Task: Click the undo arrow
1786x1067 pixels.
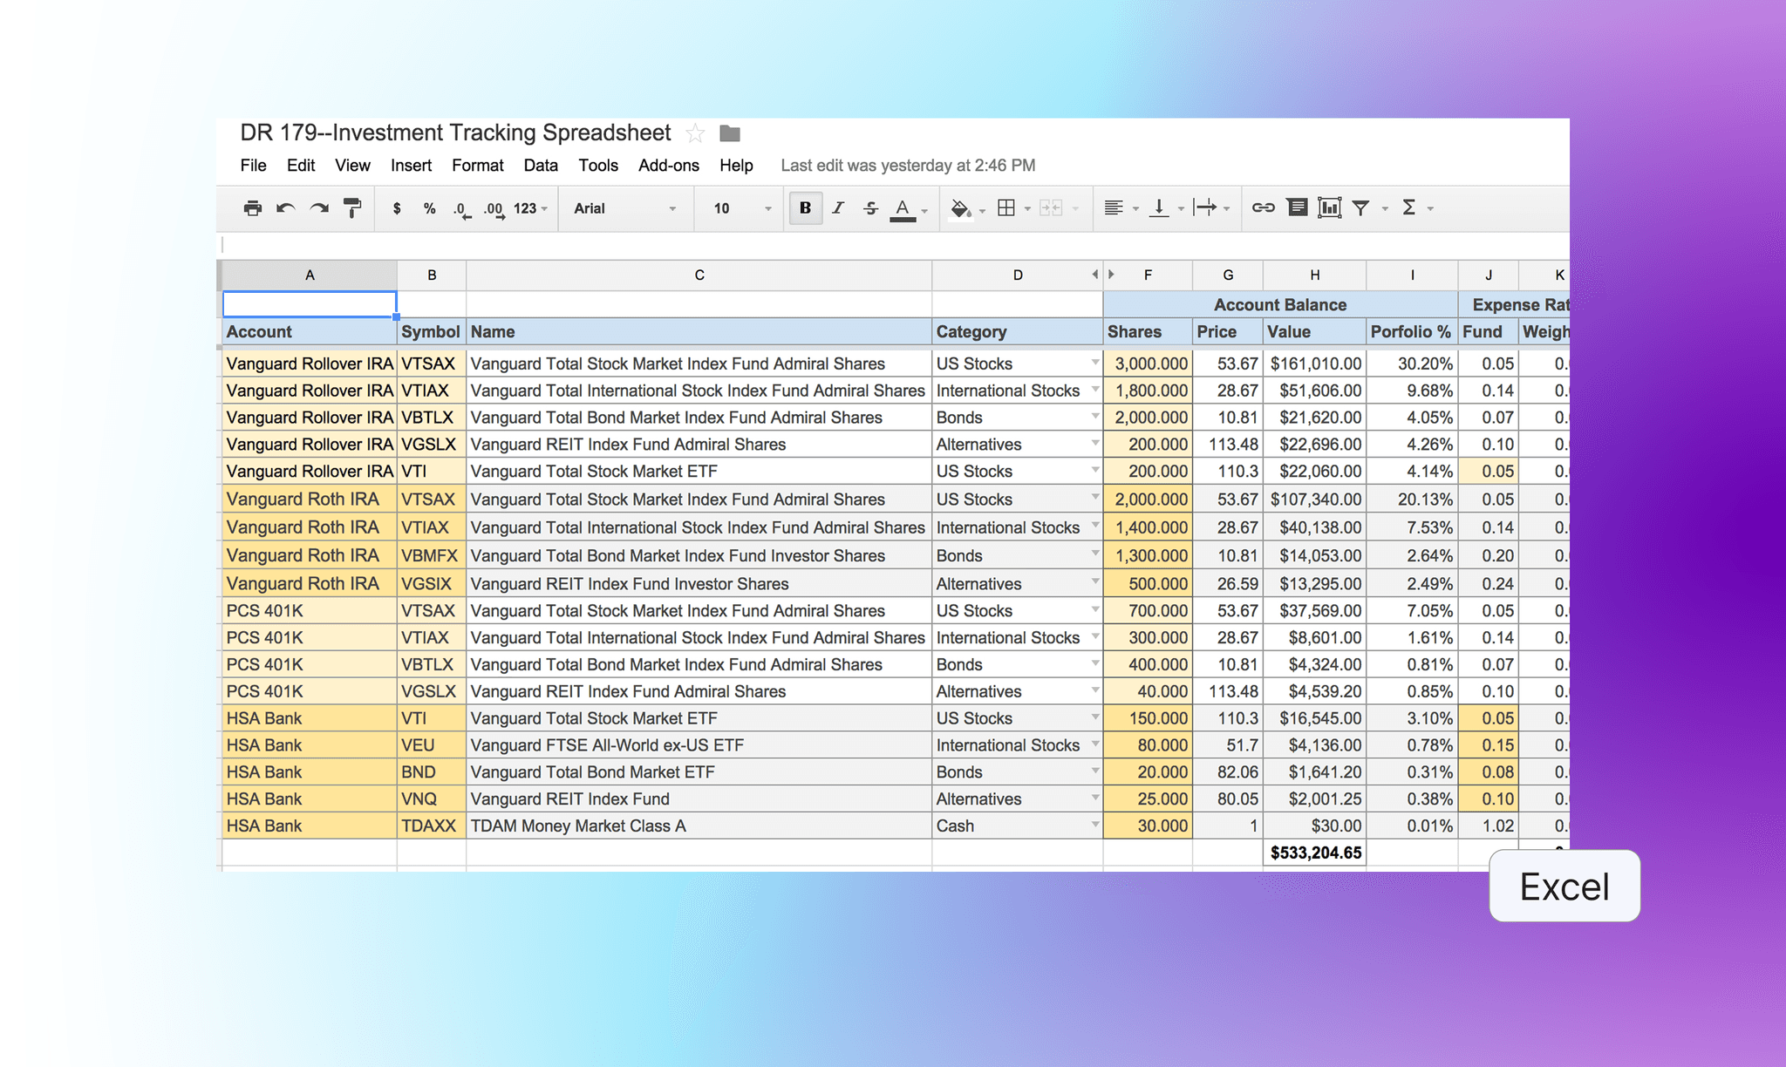Action: click(285, 208)
